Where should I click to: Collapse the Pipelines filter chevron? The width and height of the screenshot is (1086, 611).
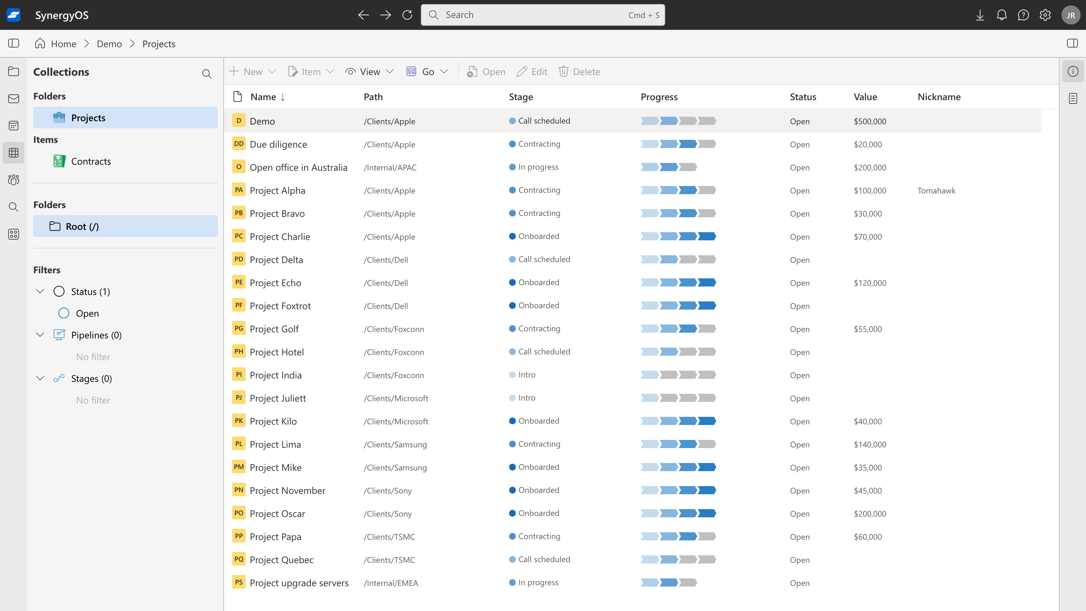(40, 335)
